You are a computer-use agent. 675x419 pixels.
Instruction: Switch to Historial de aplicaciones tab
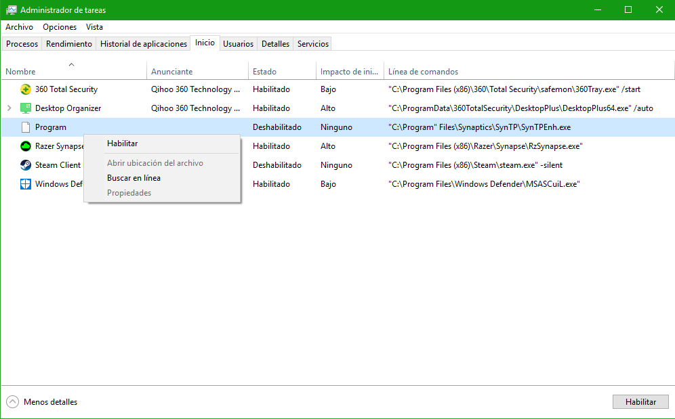pyautogui.click(x=144, y=44)
